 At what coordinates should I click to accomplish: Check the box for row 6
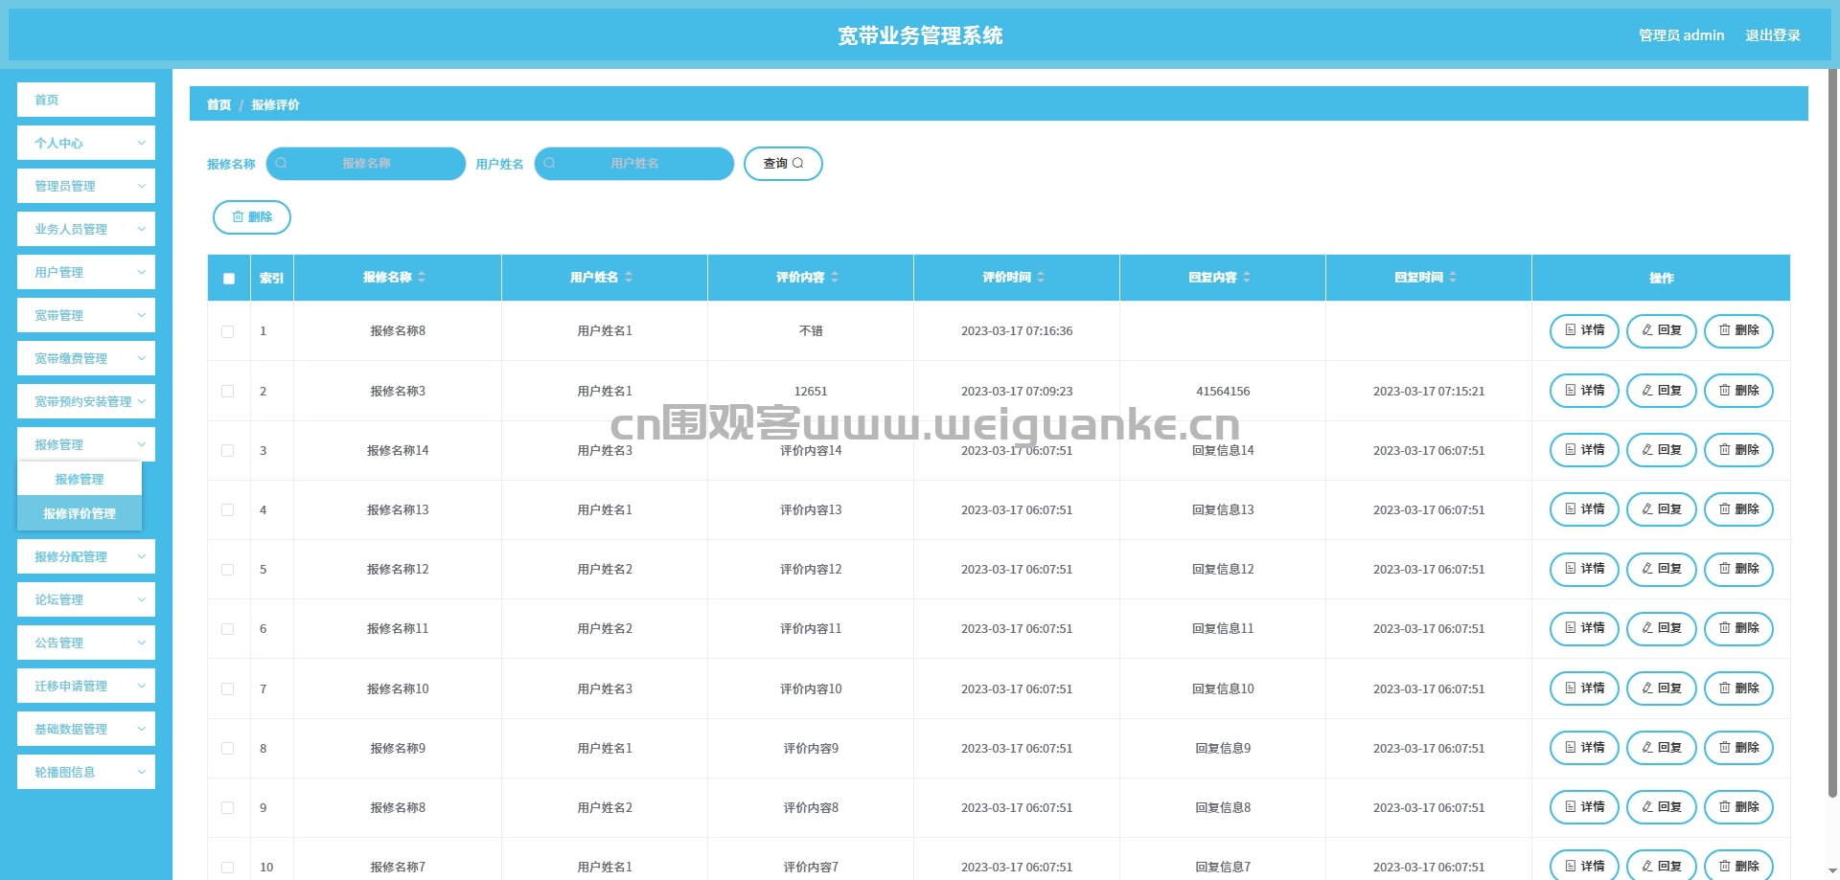(227, 629)
